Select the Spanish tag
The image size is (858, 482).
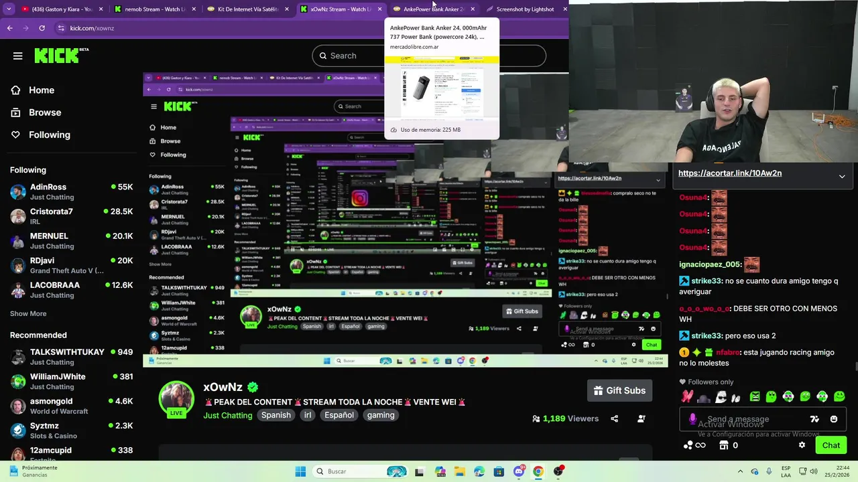coord(276,415)
